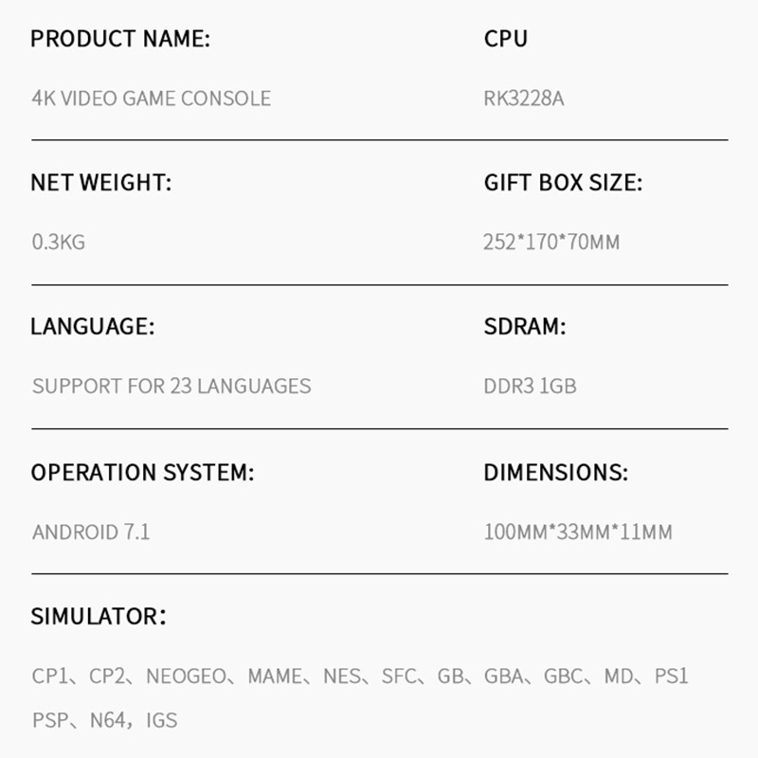This screenshot has width=758, height=758.
Task: Select the 100MM*33MM*11MM value
Action: point(578,532)
